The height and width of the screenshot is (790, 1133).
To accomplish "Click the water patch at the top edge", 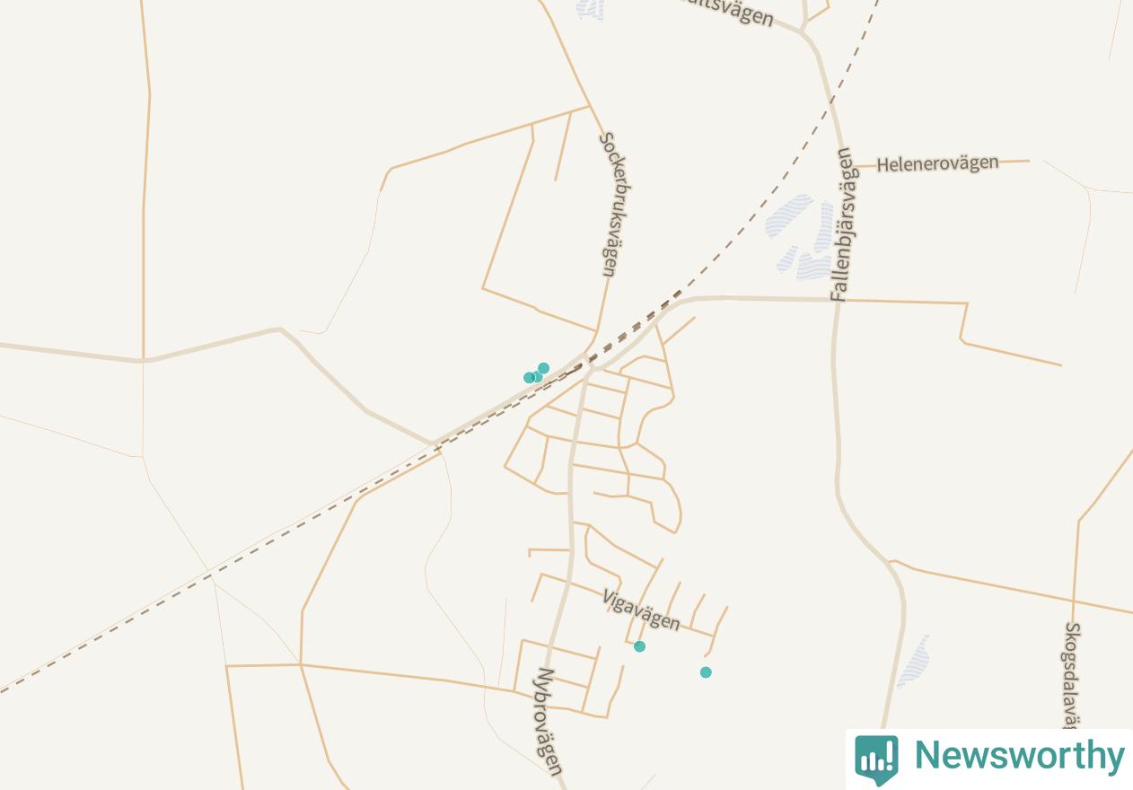I will tap(590, 8).
